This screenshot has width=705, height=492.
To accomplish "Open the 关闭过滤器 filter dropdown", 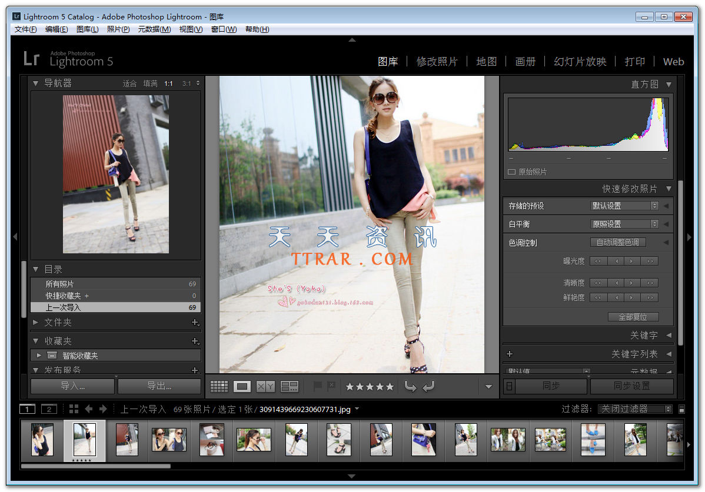I will coord(635,409).
